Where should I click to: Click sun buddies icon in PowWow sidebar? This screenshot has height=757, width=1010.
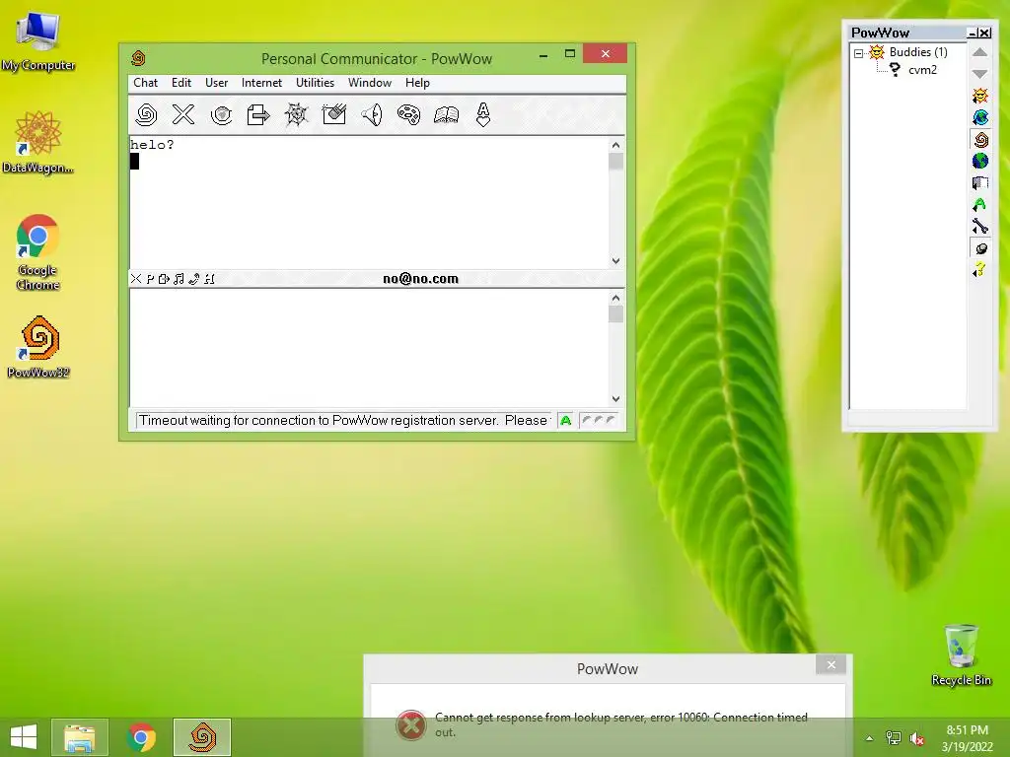point(979,96)
